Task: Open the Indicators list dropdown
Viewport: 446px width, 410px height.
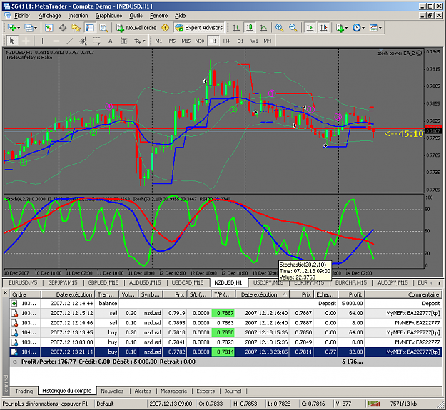Action: pyautogui.click(x=342, y=28)
